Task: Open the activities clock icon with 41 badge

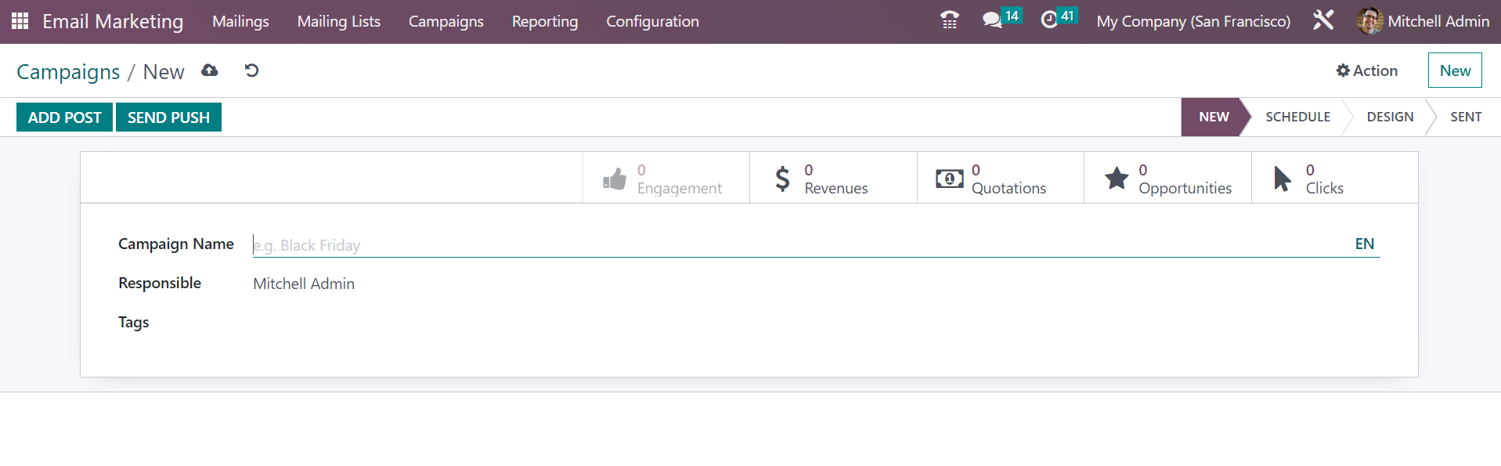Action: 1059,19
